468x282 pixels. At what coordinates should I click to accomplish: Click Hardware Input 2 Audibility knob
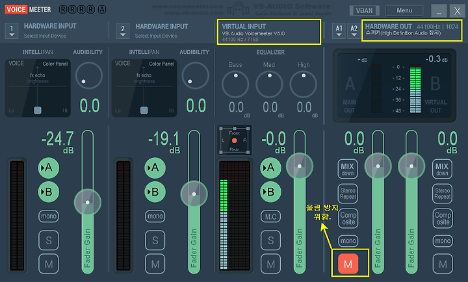(x=195, y=75)
